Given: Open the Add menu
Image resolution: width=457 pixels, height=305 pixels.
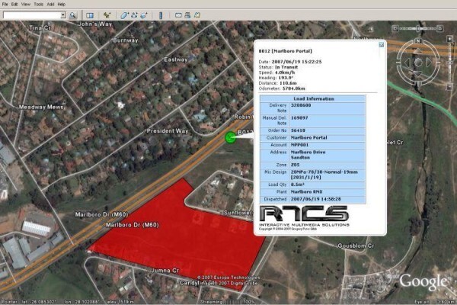Looking at the screenshot, I should (x=50, y=5).
